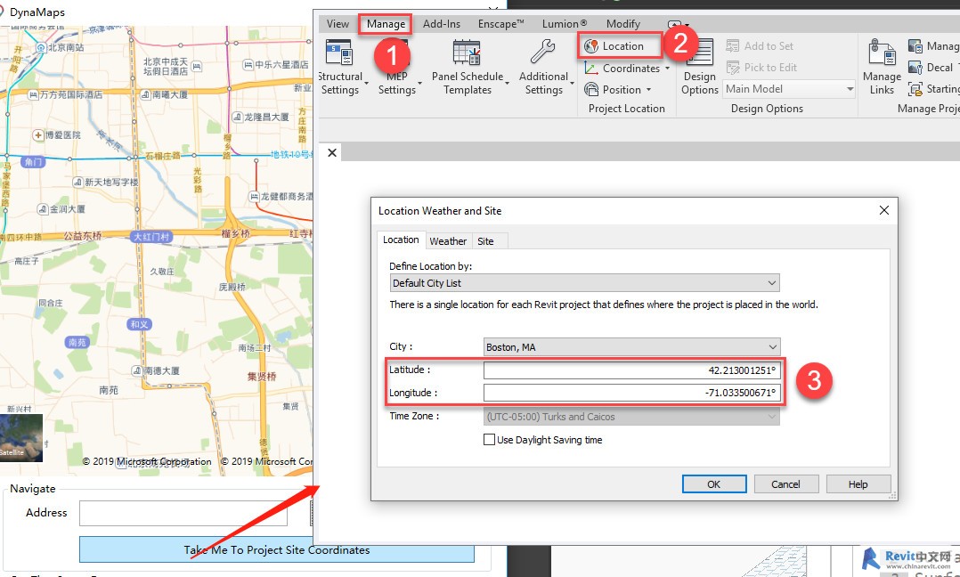Viewport: 960px width, 577px height.
Task: Open the Lumion ribbon tab
Action: 564,24
